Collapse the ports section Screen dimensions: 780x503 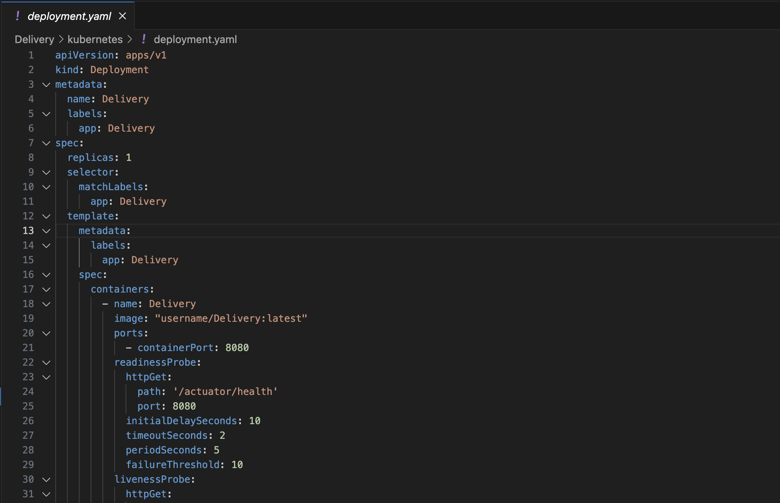(46, 333)
